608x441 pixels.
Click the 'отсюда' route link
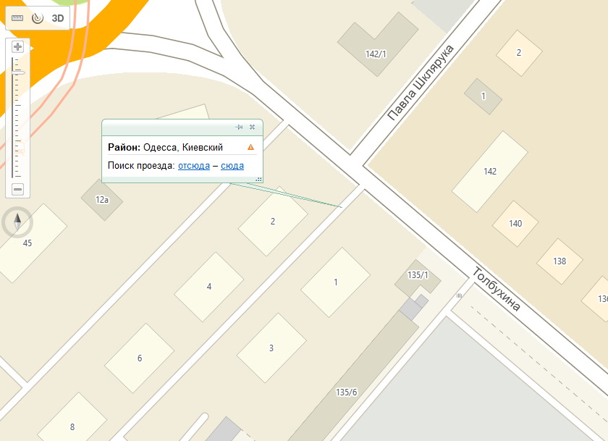click(194, 166)
